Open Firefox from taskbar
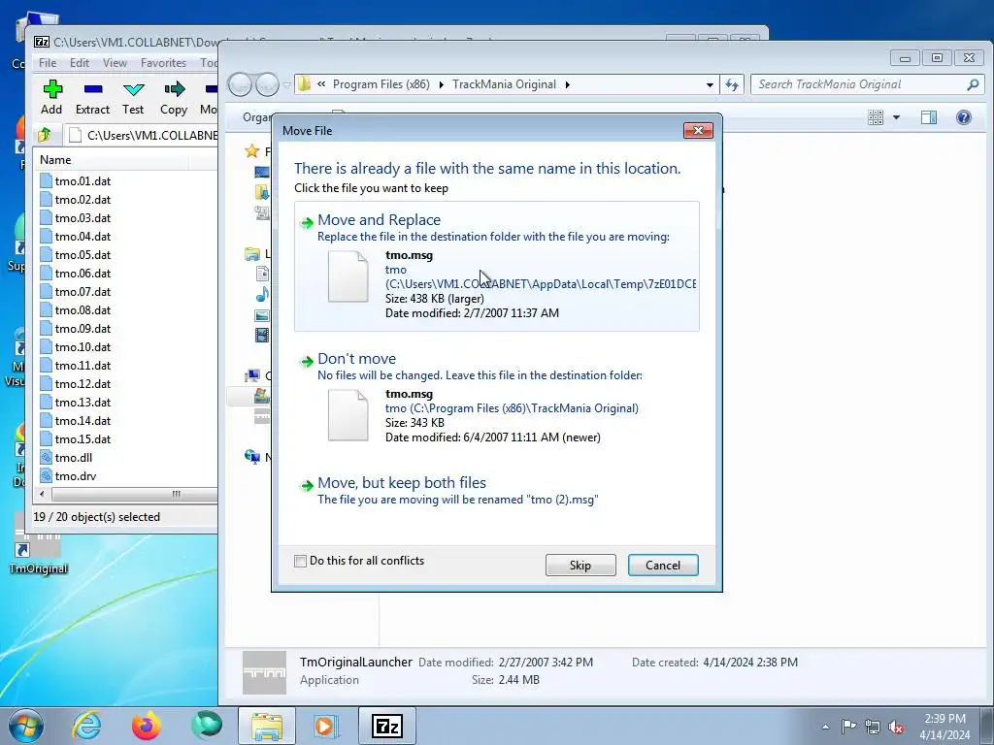Screen dimensions: 994x745 click(x=147, y=726)
